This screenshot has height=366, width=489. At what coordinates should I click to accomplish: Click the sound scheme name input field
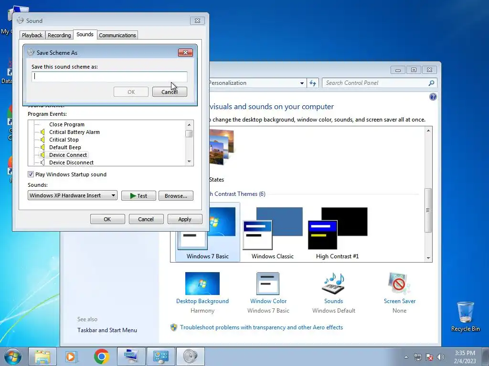(x=109, y=77)
